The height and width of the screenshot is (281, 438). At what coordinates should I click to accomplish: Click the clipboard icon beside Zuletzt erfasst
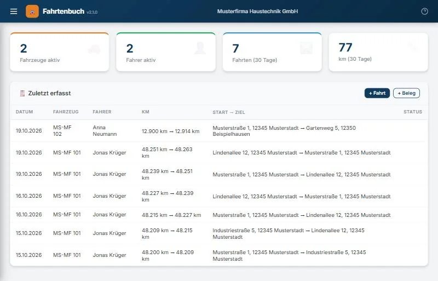click(22, 93)
